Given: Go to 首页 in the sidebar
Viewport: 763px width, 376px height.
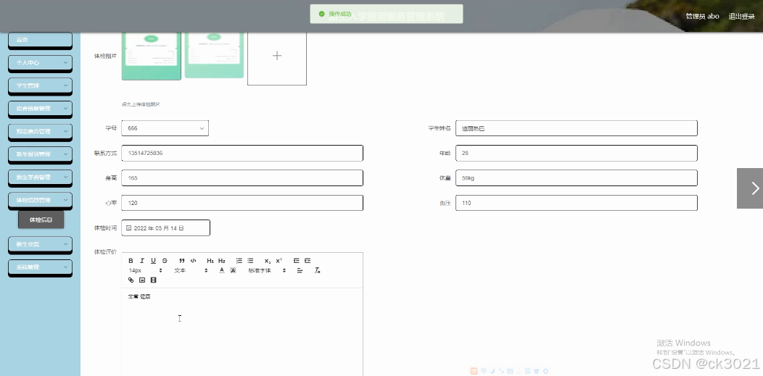Looking at the screenshot, I should click(x=40, y=40).
